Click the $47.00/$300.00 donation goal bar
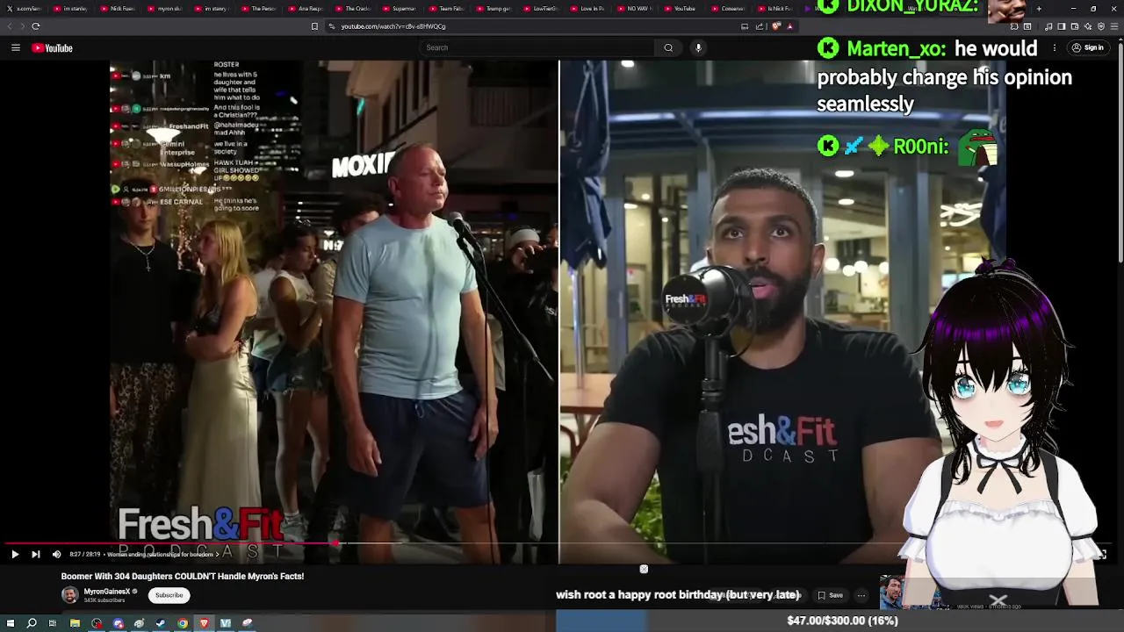The image size is (1124, 632). point(841,621)
